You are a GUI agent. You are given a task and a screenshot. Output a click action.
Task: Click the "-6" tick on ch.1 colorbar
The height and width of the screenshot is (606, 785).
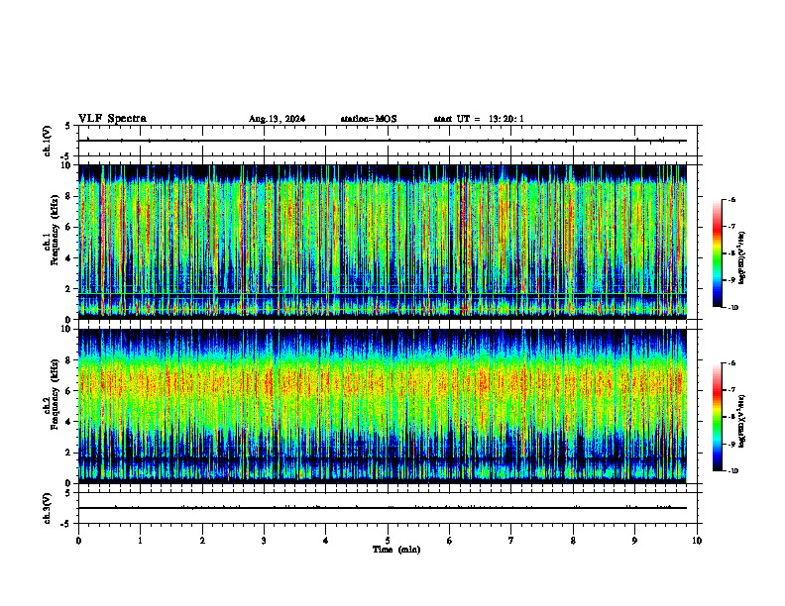731,199
